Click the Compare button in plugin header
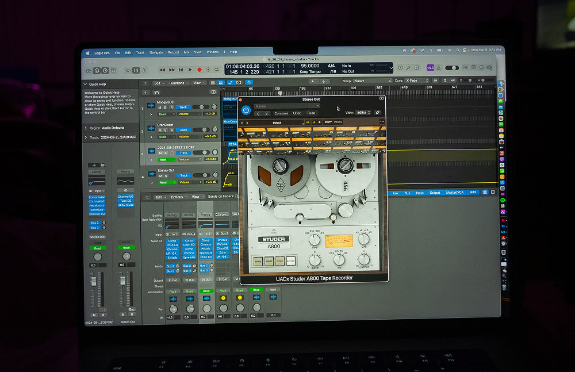 (281, 113)
